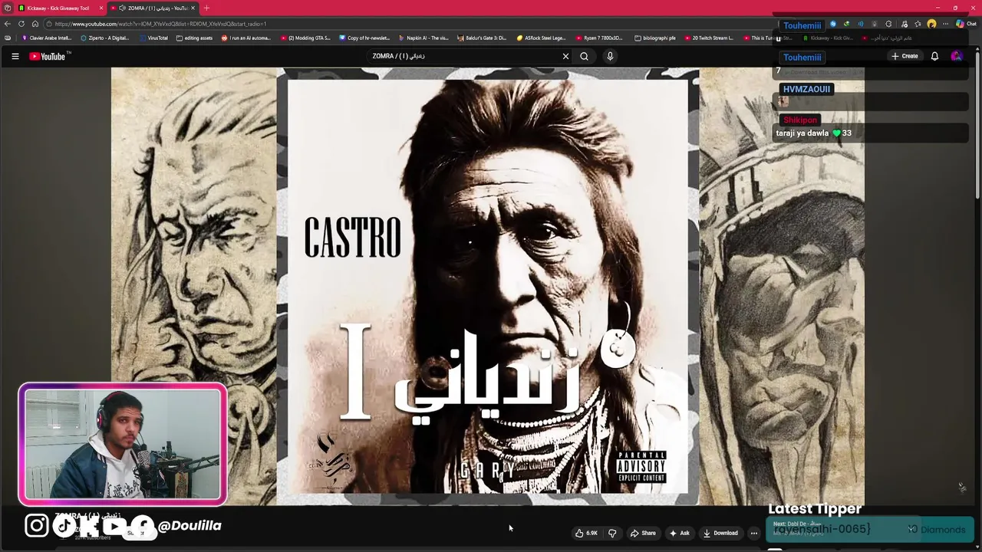Open the 'I run an AI automa...' bookmark
Screen dimensions: 982x552
246,38
